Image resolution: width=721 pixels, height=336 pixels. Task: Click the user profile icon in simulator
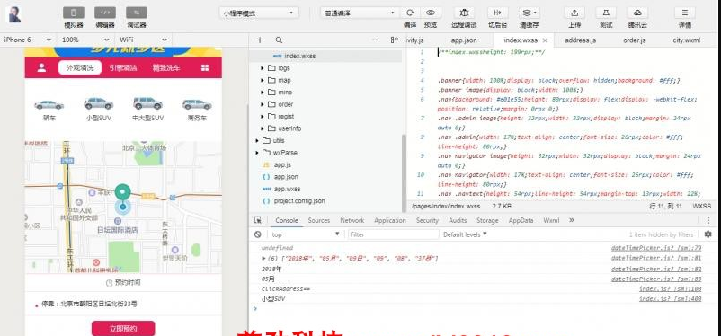click(41, 67)
